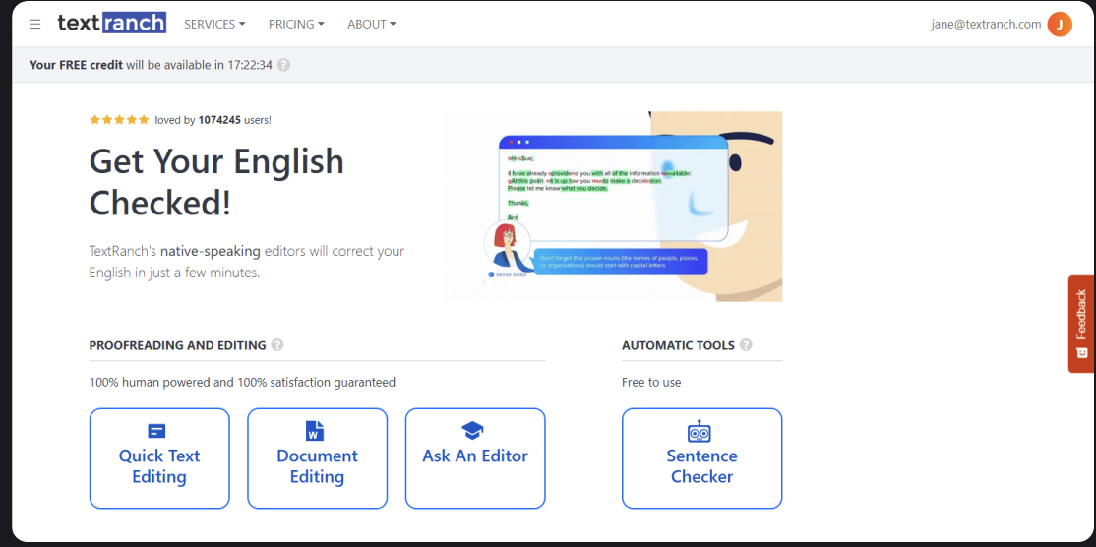Open the hamburger menu icon

35,24
